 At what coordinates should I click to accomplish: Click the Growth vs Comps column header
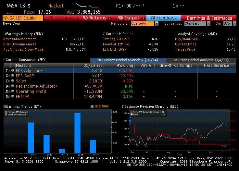click(176, 65)
